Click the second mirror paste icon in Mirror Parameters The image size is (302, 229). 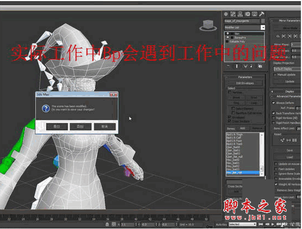pyautogui.click(x=284, y=36)
